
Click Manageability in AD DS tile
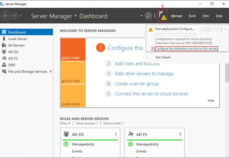click(x=83, y=144)
